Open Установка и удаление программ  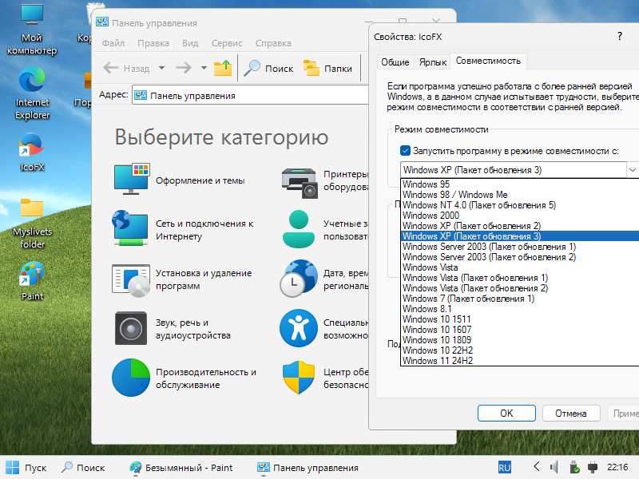coord(183,279)
